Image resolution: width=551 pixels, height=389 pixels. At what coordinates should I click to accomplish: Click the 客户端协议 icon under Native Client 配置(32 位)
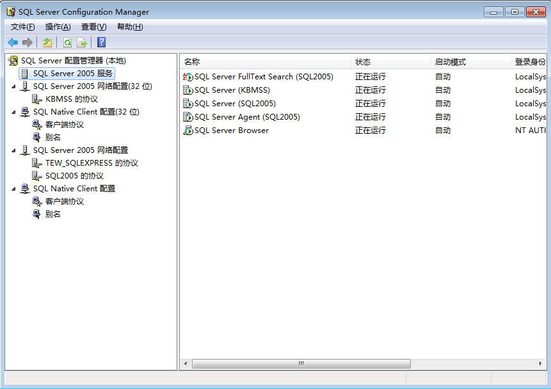36,124
